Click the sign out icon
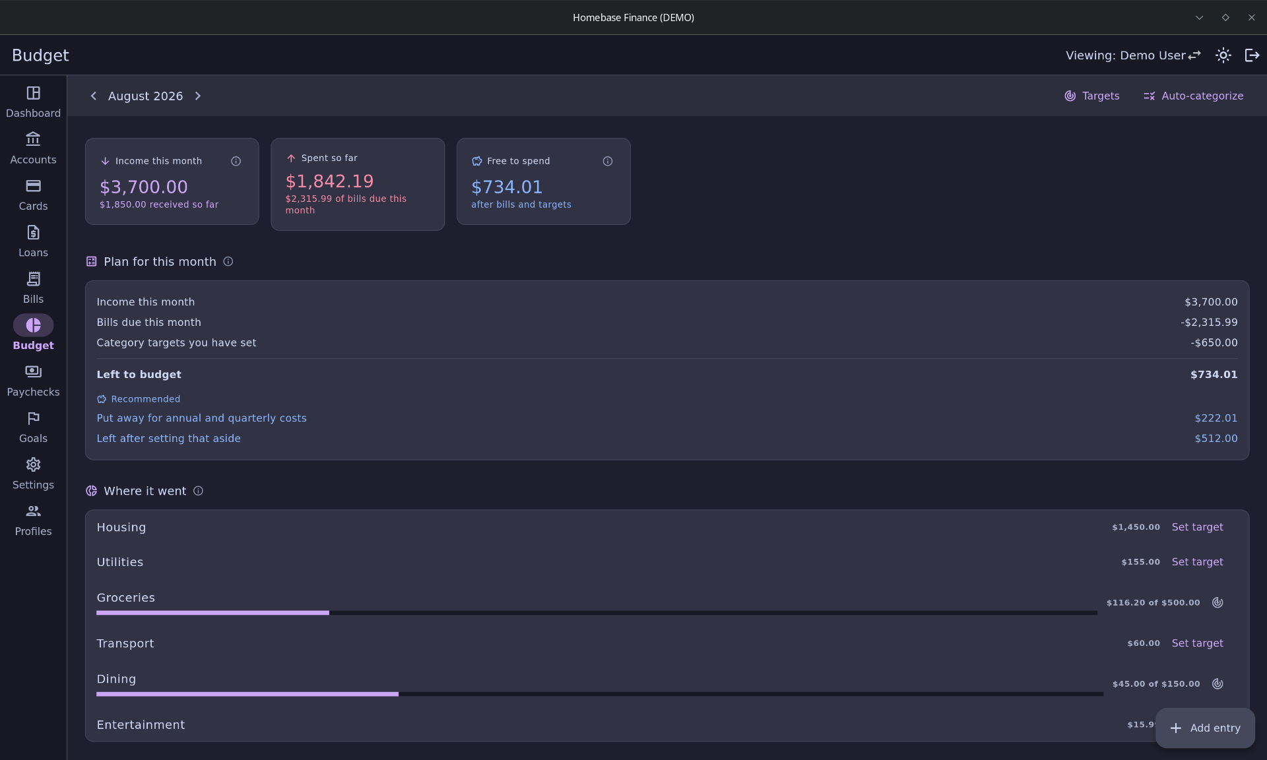The width and height of the screenshot is (1267, 760). coord(1252,55)
